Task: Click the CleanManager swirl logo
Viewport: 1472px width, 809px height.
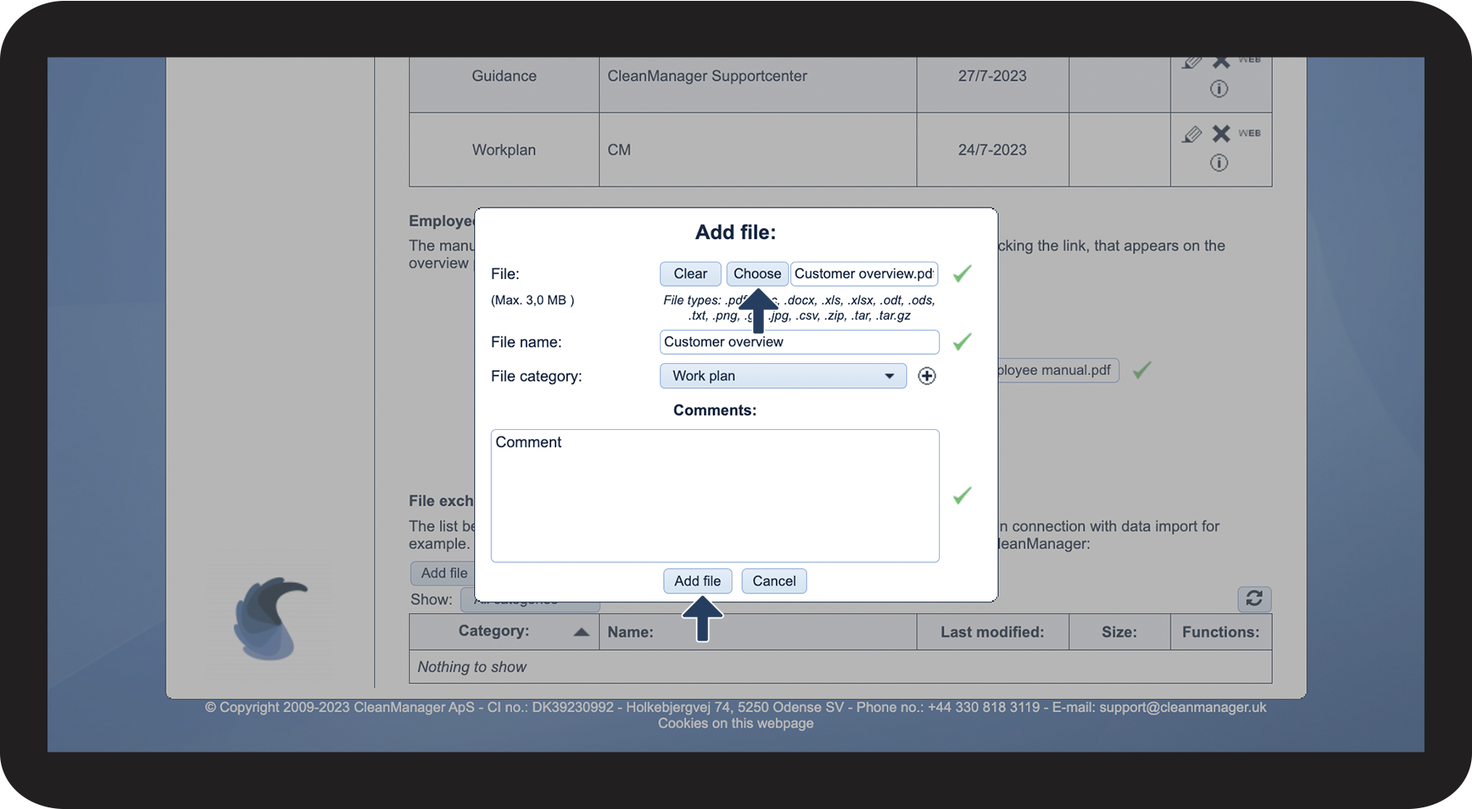Action: (270, 618)
